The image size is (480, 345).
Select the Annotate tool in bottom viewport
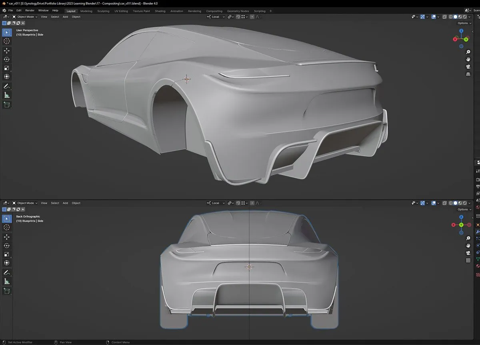(x=7, y=272)
